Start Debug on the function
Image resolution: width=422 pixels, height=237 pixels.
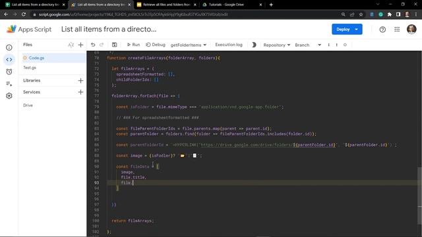click(x=156, y=45)
